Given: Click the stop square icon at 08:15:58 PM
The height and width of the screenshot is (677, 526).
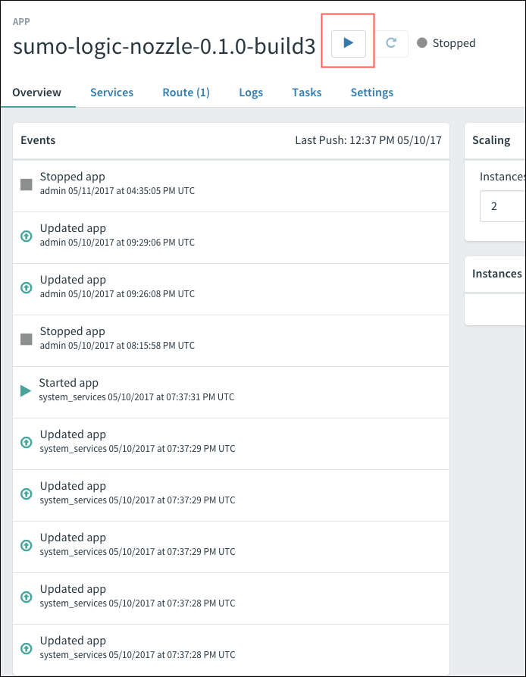Looking at the screenshot, I should (x=27, y=339).
